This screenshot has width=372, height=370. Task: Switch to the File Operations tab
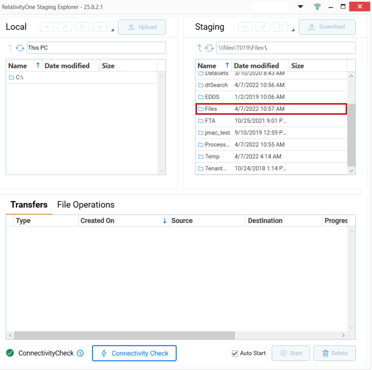click(x=86, y=205)
